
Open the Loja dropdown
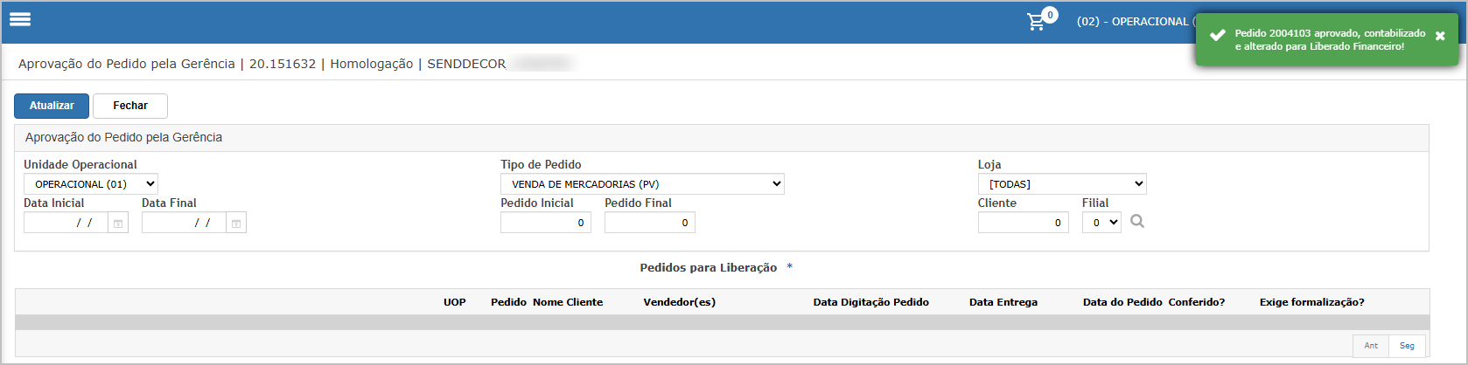[x=1062, y=184]
